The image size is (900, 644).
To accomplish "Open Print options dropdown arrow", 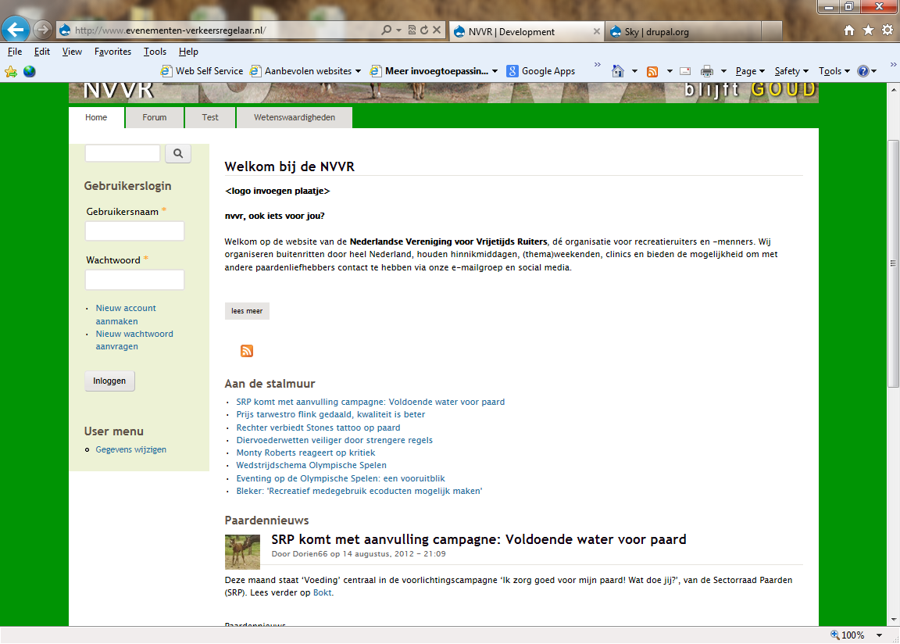I will [723, 71].
